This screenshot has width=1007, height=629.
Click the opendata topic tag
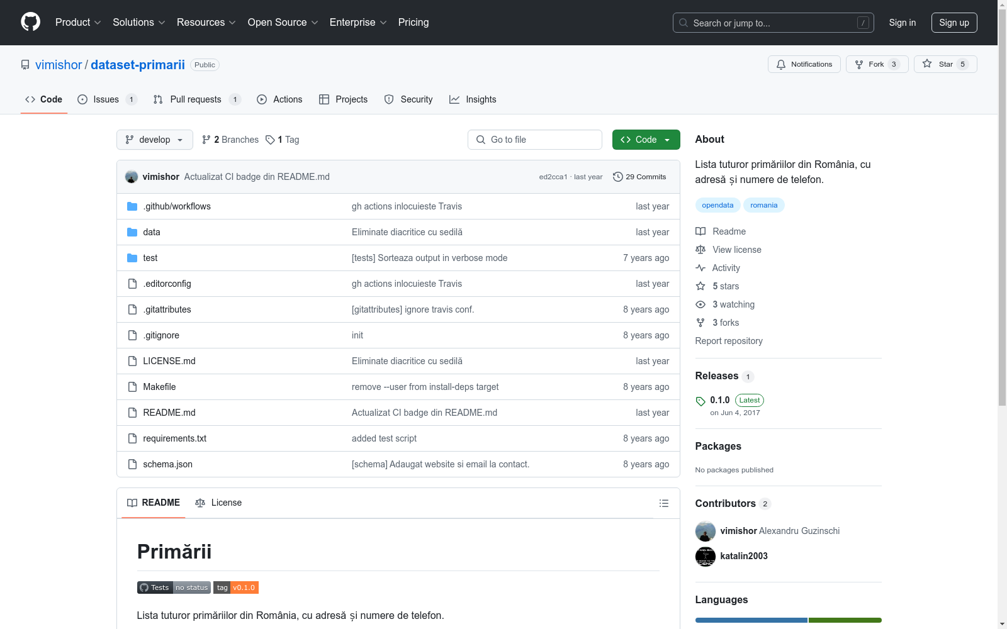tap(717, 205)
